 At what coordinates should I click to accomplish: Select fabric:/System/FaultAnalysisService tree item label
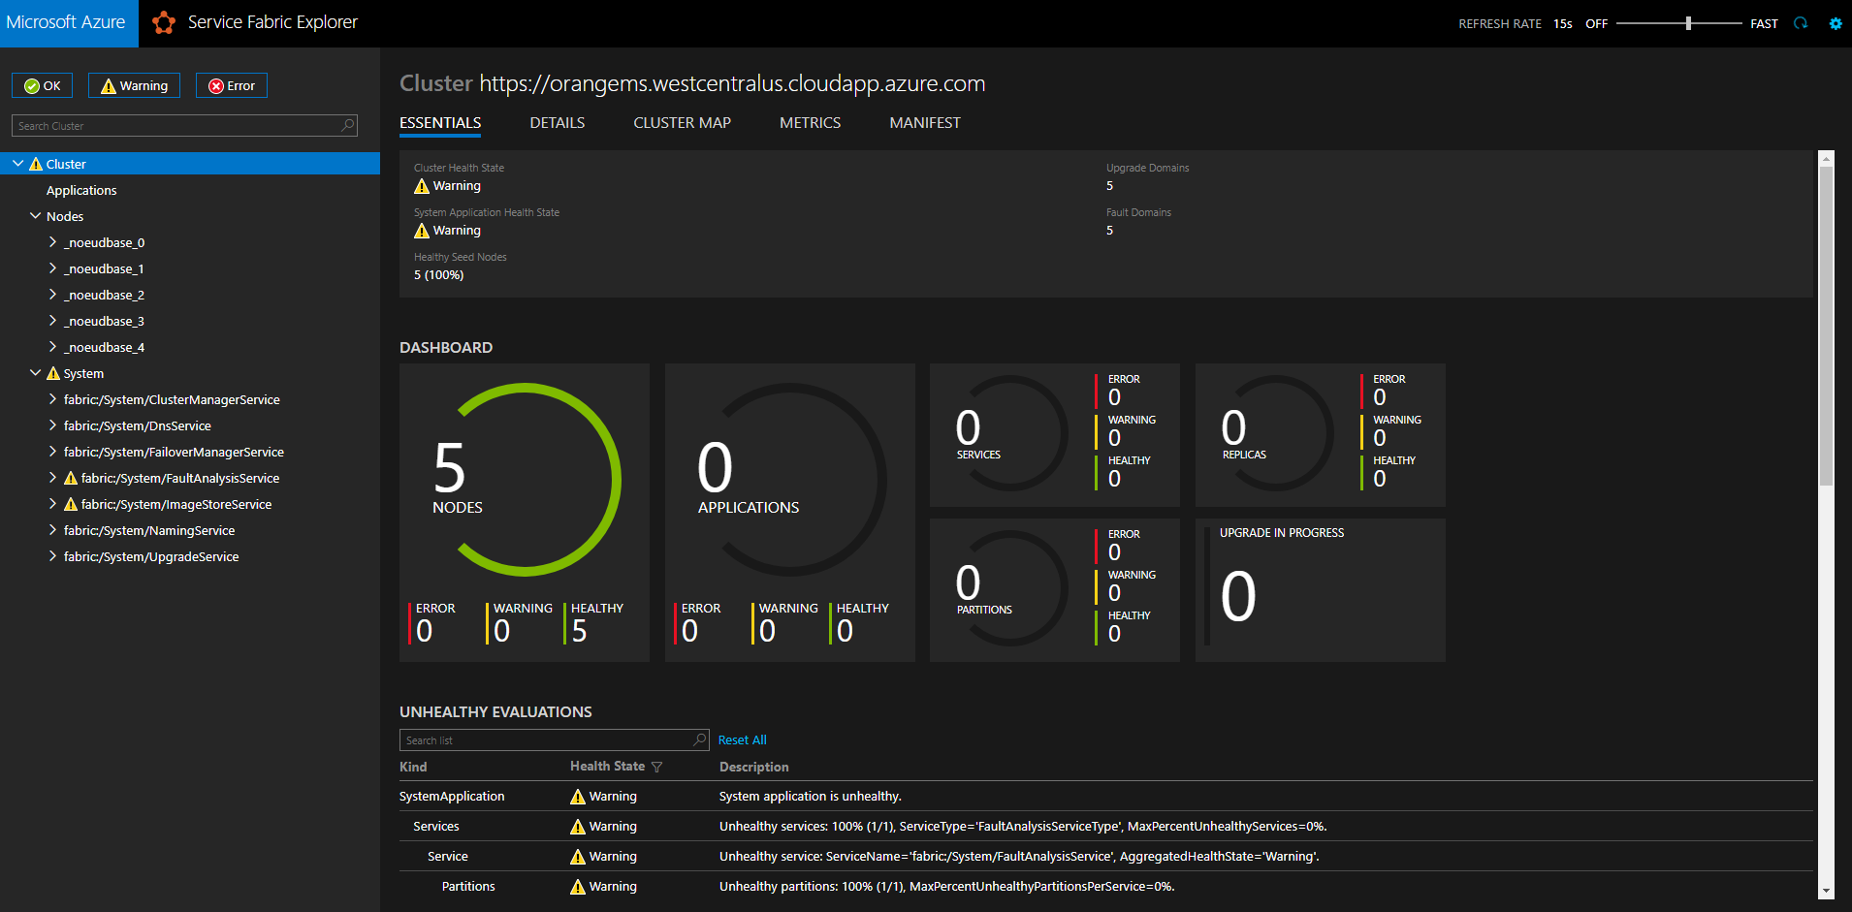(180, 478)
